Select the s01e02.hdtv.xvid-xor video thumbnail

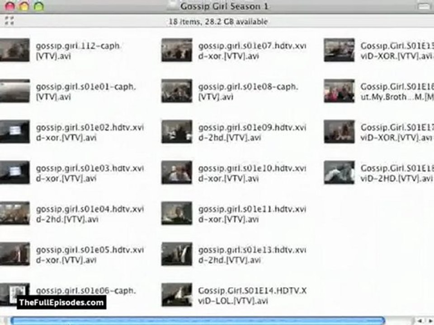tap(14, 131)
